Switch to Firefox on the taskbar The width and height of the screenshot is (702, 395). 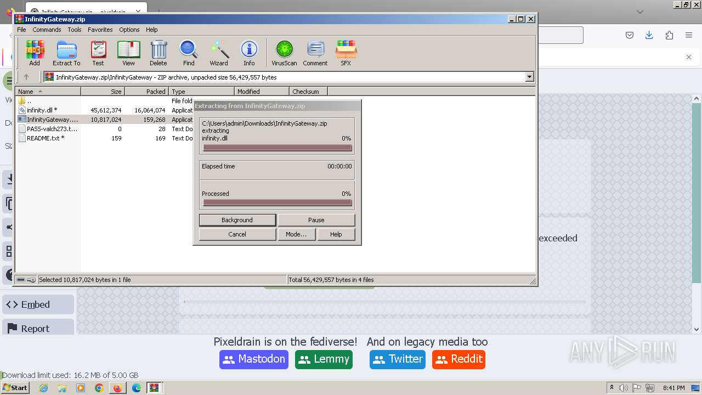point(117,388)
